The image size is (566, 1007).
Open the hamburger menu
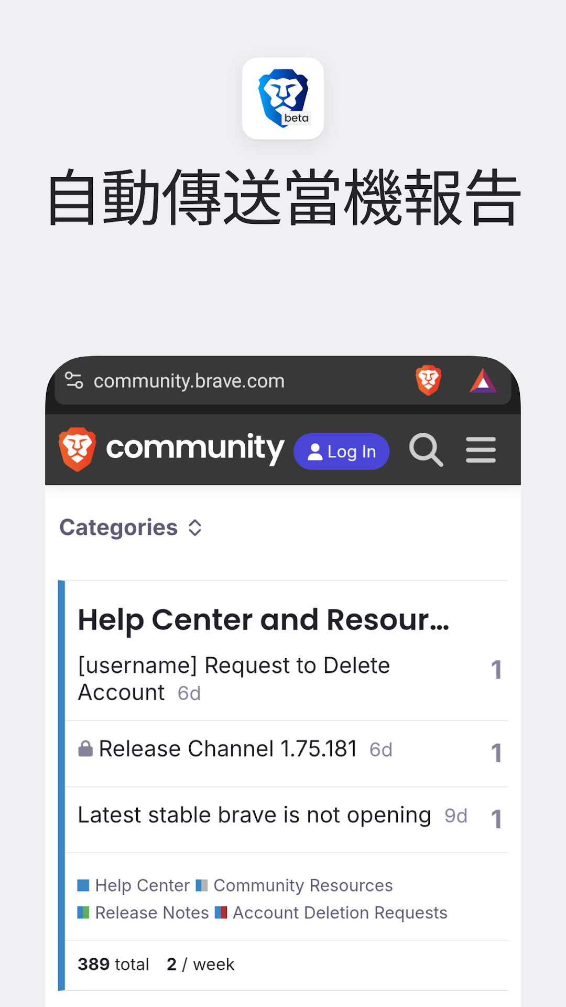pyautogui.click(x=481, y=449)
